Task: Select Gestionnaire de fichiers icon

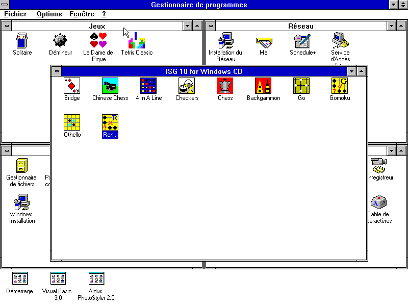Action: click(x=22, y=165)
